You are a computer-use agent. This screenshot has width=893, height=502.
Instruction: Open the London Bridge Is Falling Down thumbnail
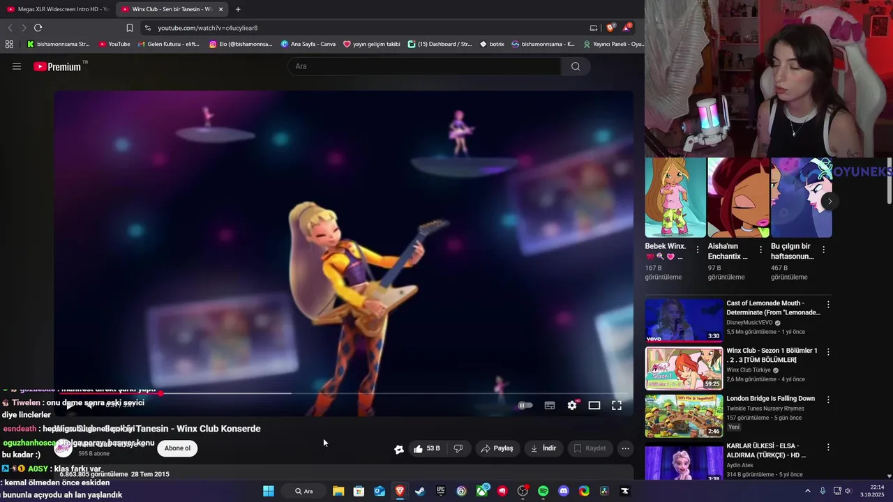pyautogui.click(x=684, y=416)
